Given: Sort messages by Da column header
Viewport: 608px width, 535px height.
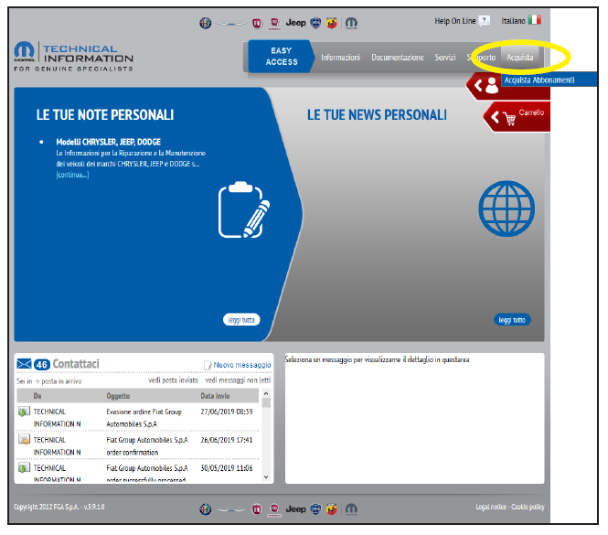Looking at the screenshot, I should [37, 396].
